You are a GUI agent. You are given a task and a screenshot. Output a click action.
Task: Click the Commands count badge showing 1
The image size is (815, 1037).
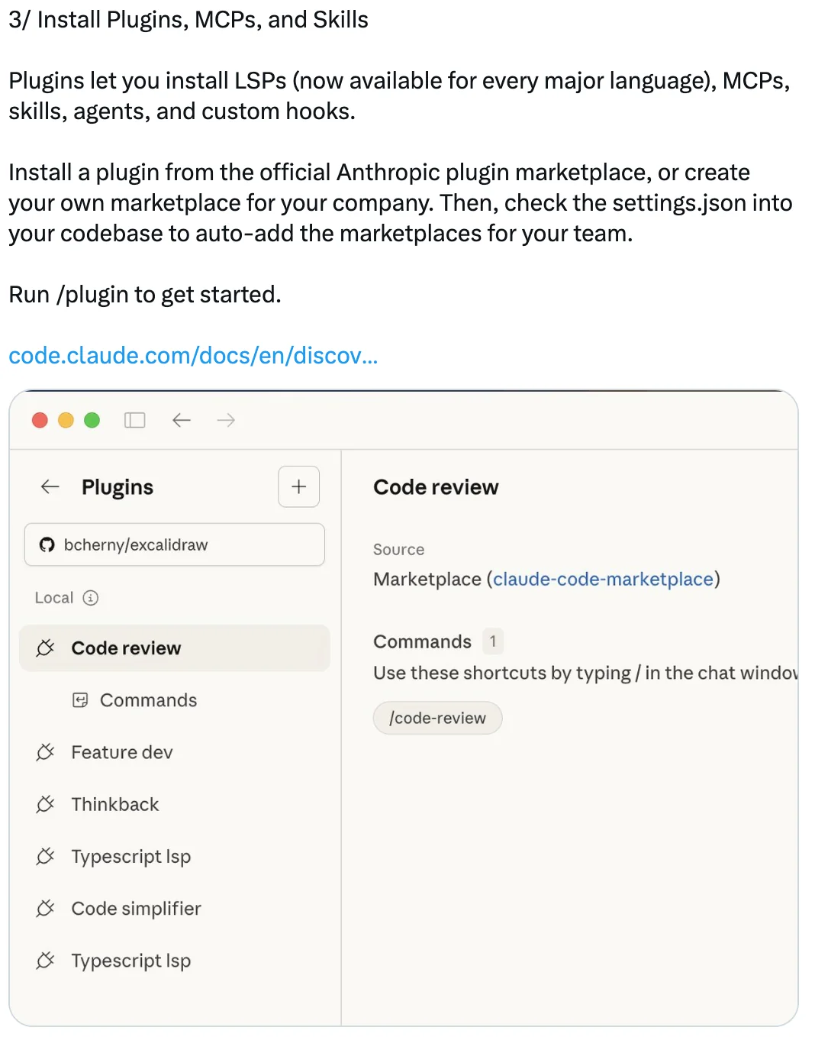point(492,641)
